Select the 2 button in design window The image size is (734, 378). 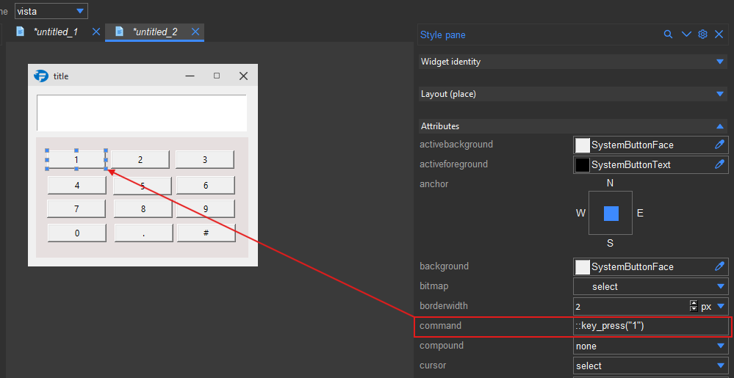[140, 159]
